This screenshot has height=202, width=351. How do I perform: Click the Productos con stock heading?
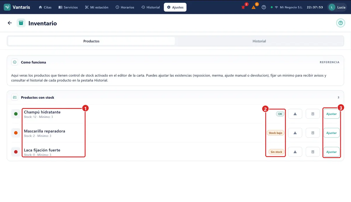[37, 97]
